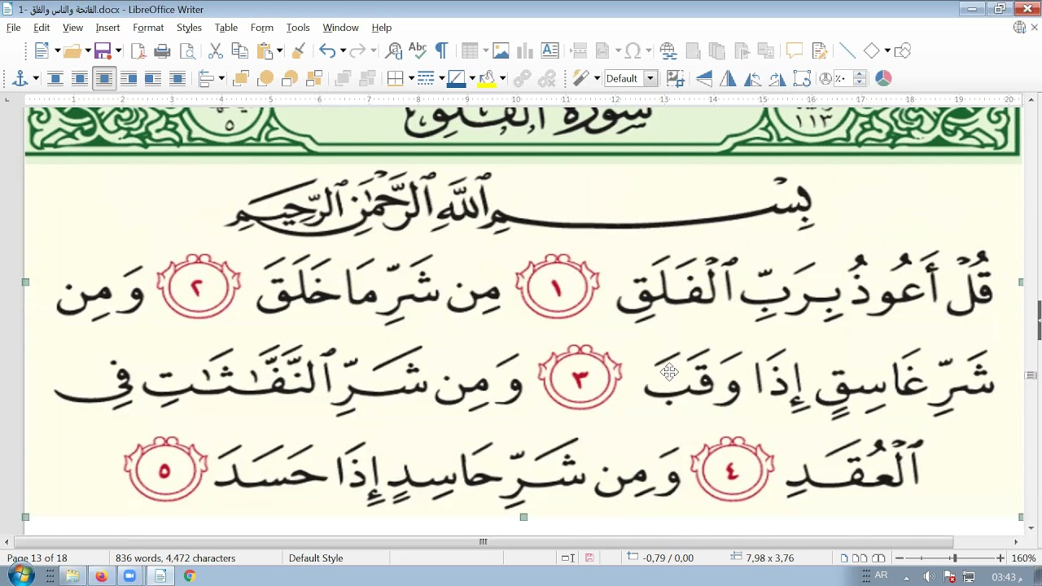Toggle the draw functions icon
Screen dimensions: 1042x586
[x=902, y=51]
